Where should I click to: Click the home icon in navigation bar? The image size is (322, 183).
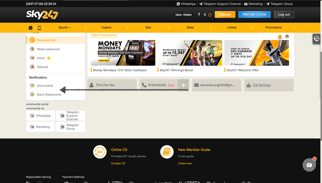(x=30, y=28)
